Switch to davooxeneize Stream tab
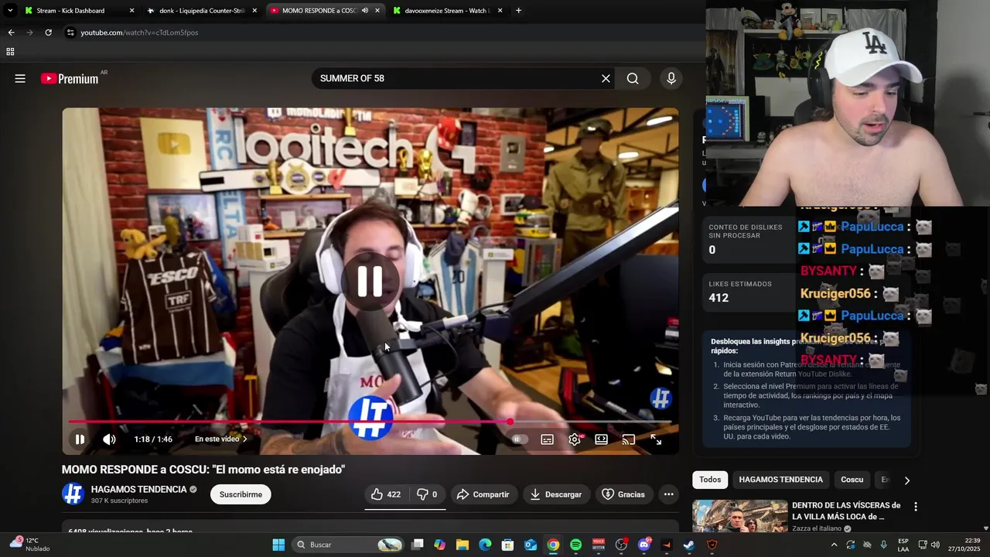This screenshot has width=990, height=557. 448,11
